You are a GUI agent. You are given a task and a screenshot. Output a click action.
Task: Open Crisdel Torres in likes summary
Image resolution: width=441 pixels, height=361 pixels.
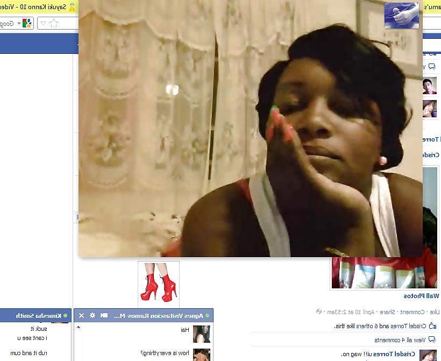pos(408,326)
